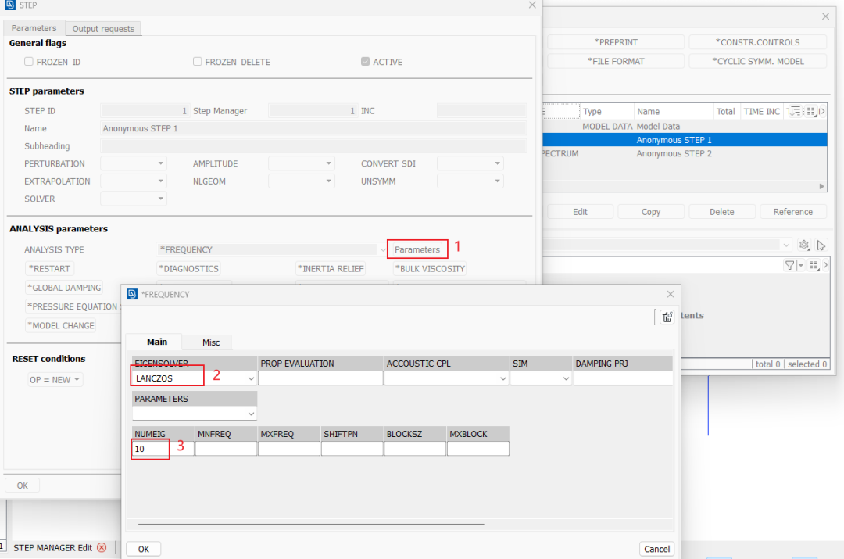
Task: Toggle the ACTIVE checkbox
Action: (365, 62)
